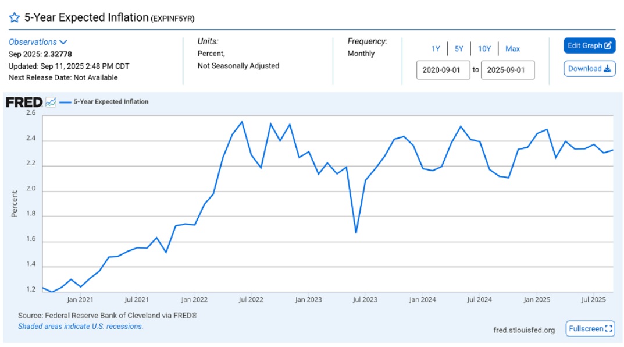This screenshot has height=347, width=624.
Task: Expand chart with the Fullscreen button
Action: (x=590, y=329)
